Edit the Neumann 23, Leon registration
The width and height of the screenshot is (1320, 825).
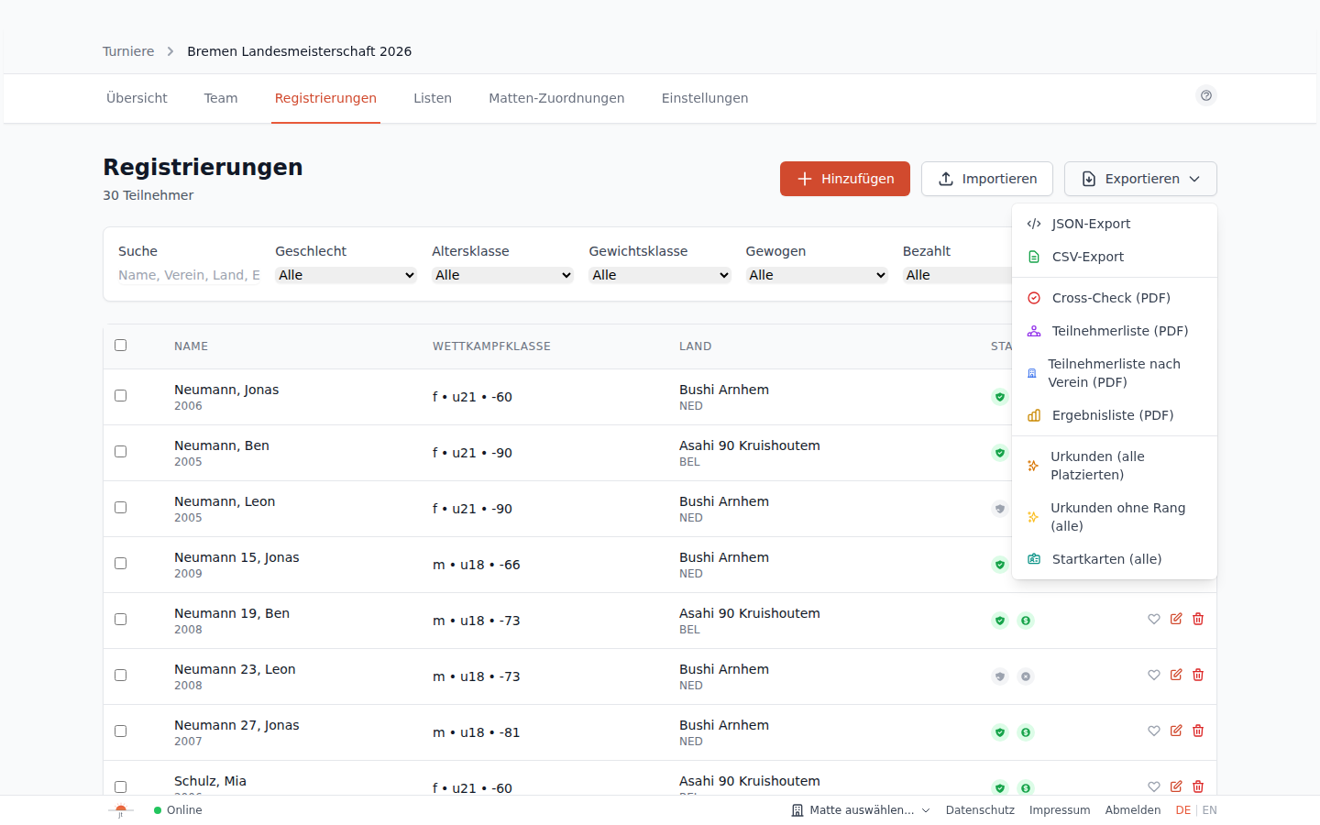click(1176, 675)
